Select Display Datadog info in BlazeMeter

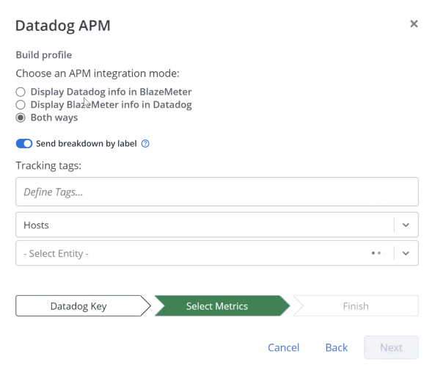[21, 92]
